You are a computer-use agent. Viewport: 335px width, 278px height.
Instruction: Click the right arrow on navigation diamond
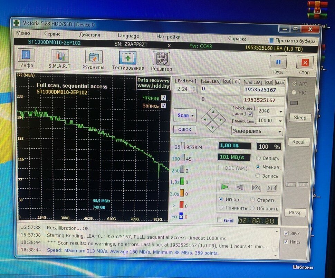(x=221, y=120)
